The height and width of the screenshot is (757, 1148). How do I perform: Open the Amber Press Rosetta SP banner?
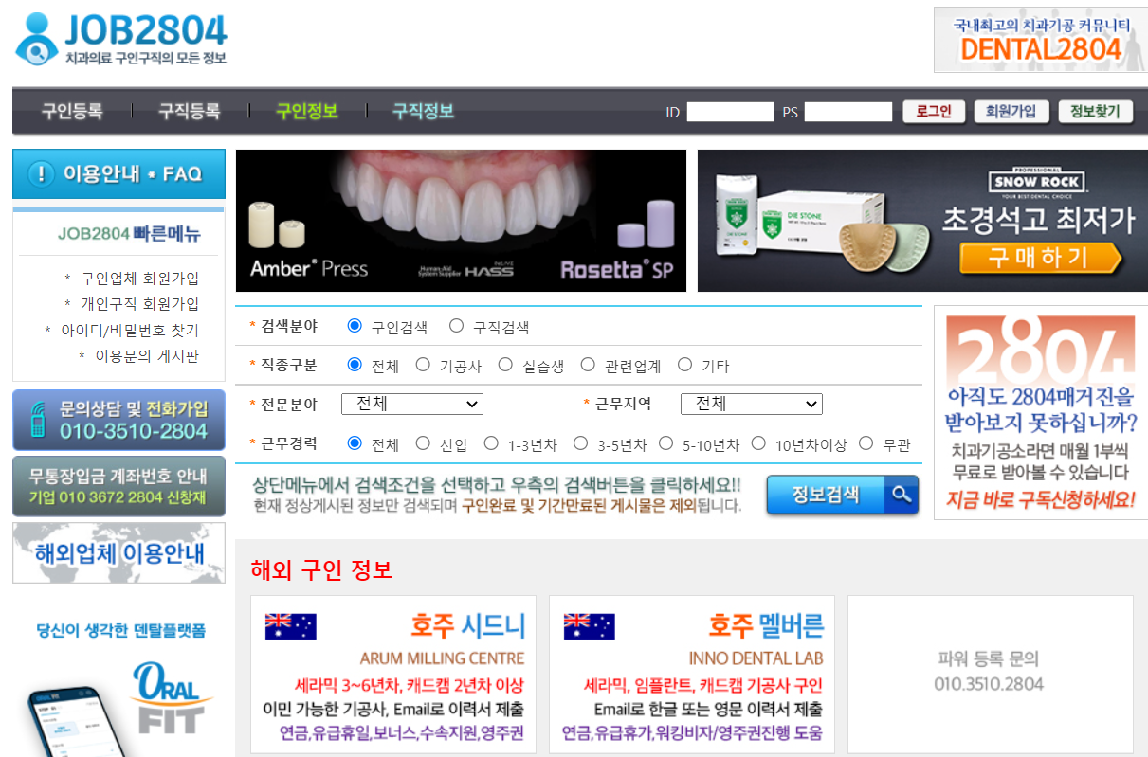click(x=461, y=221)
